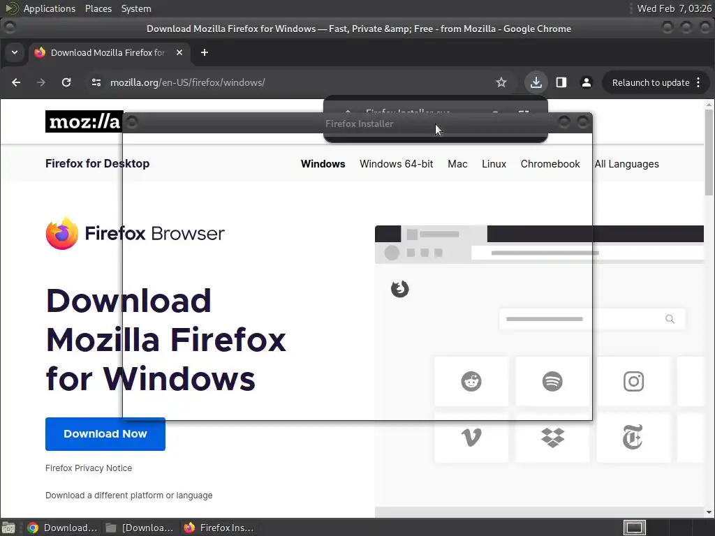Click the Firefox Installer window menu button
This screenshot has height=536, width=715.
point(132,122)
